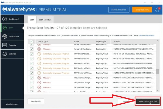
Task: Open Dashboard label in side menu
Action: tap(14, 19)
